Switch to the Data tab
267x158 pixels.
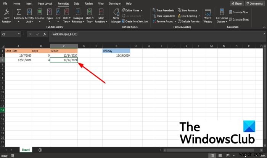pos(77,3)
